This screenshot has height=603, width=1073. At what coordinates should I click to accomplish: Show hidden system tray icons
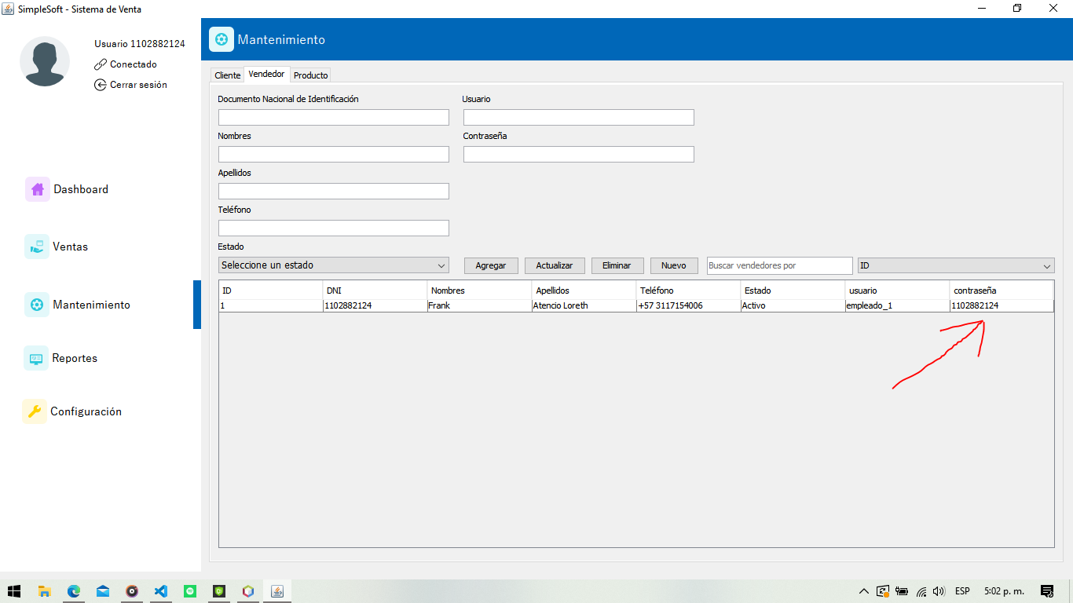[864, 591]
